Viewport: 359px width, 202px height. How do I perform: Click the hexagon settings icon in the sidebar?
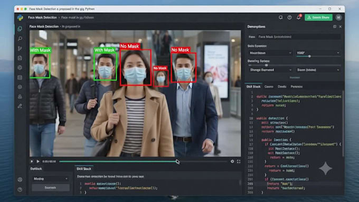(20, 87)
